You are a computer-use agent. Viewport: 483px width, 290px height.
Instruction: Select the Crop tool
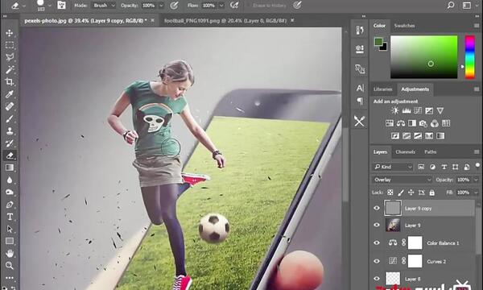coord(10,81)
